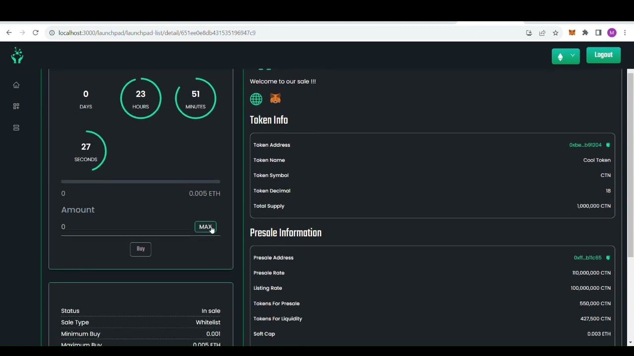
Task: Open the sidebar grid dashboard icon
Action: [x=16, y=106]
